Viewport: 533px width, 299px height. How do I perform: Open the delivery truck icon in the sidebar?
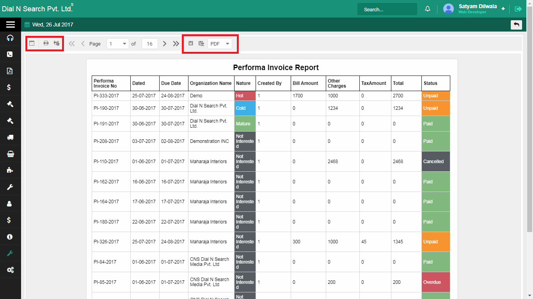(x=10, y=137)
